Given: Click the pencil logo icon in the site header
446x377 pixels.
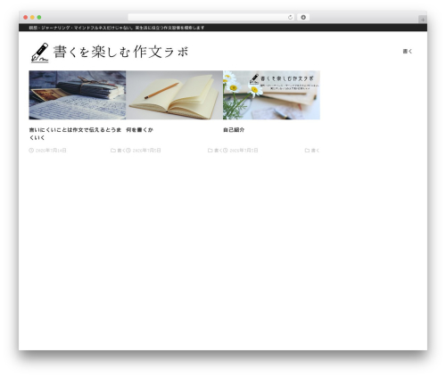Looking at the screenshot, I should point(40,53).
